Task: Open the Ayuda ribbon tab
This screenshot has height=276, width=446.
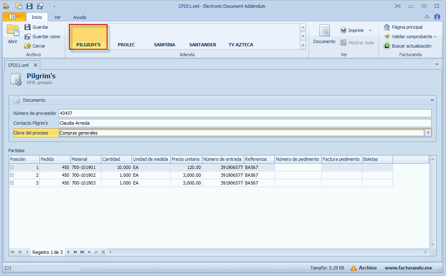Action: 79,17
